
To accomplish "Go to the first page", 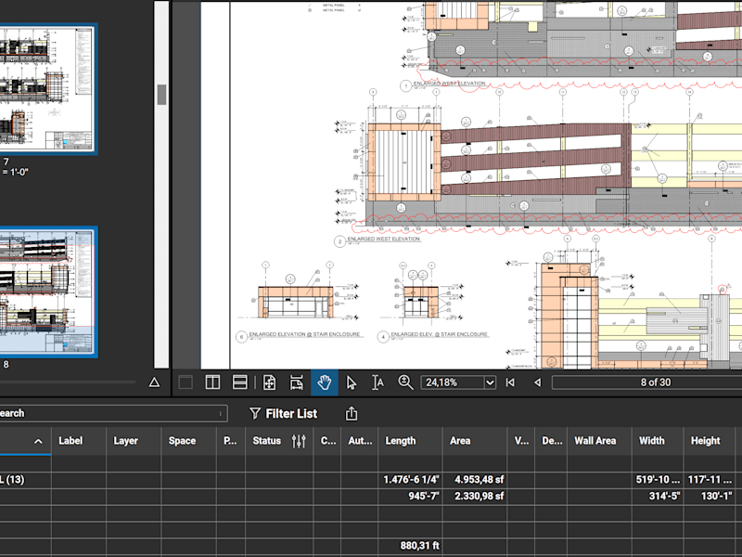I will (x=510, y=382).
